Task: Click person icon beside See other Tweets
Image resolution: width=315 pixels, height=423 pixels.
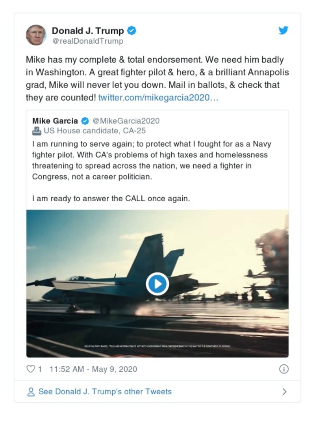Action: tap(31, 392)
